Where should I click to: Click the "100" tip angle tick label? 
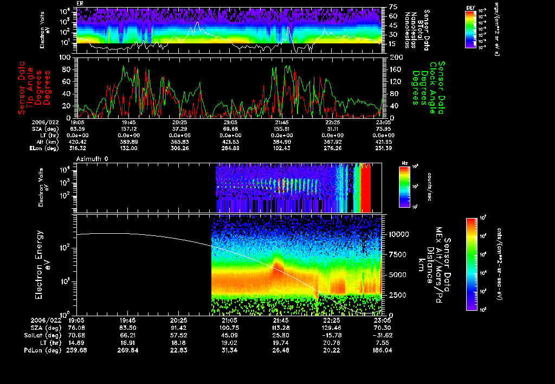[x=66, y=57]
